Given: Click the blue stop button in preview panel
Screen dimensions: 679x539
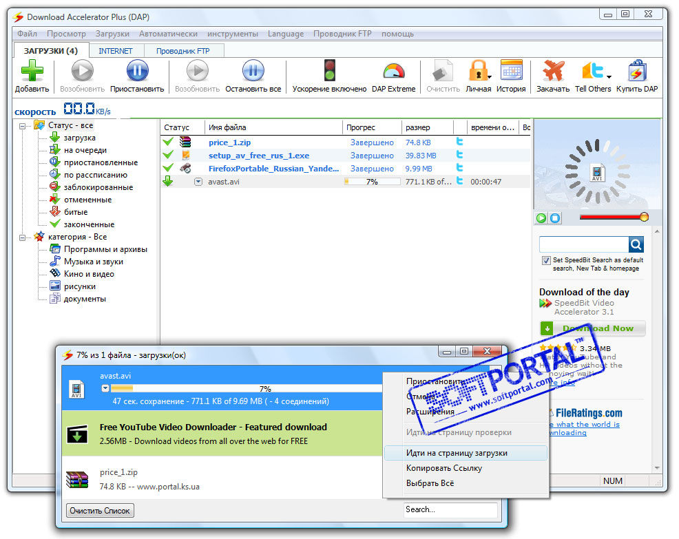Looking at the screenshot, I should click(555, 218).
